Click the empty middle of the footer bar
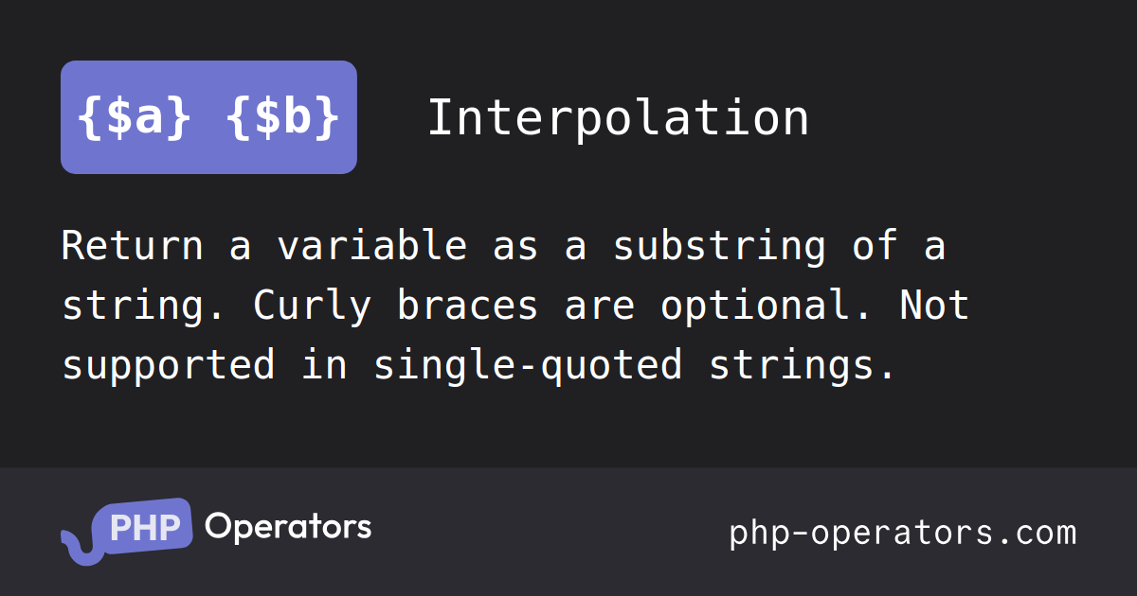 (x=550, y=532)
